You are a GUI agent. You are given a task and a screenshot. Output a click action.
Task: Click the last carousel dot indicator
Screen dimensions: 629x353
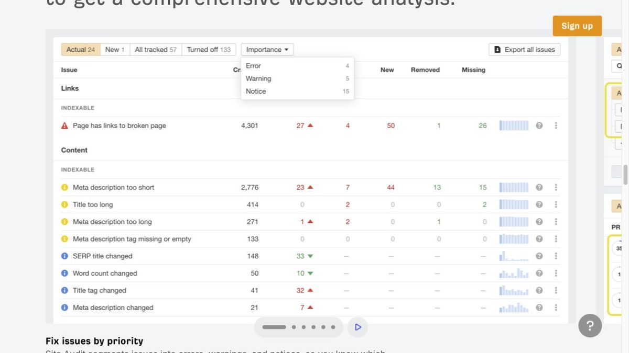coord(333,327)
